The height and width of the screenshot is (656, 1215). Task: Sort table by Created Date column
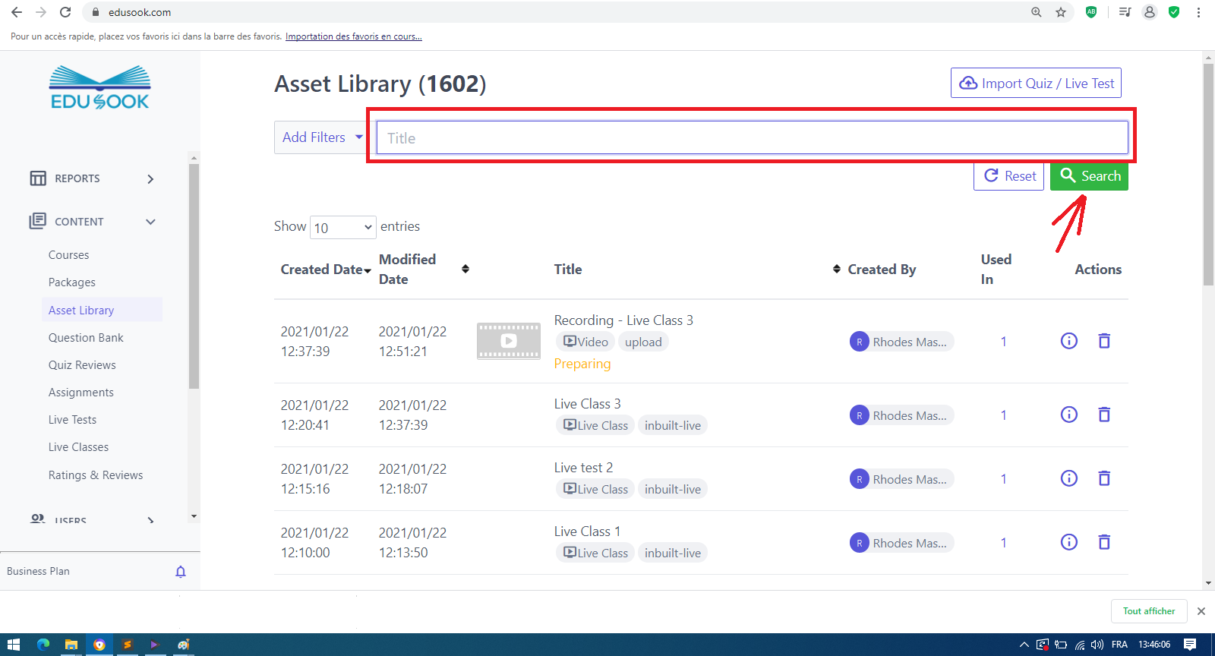click(325, 270)
